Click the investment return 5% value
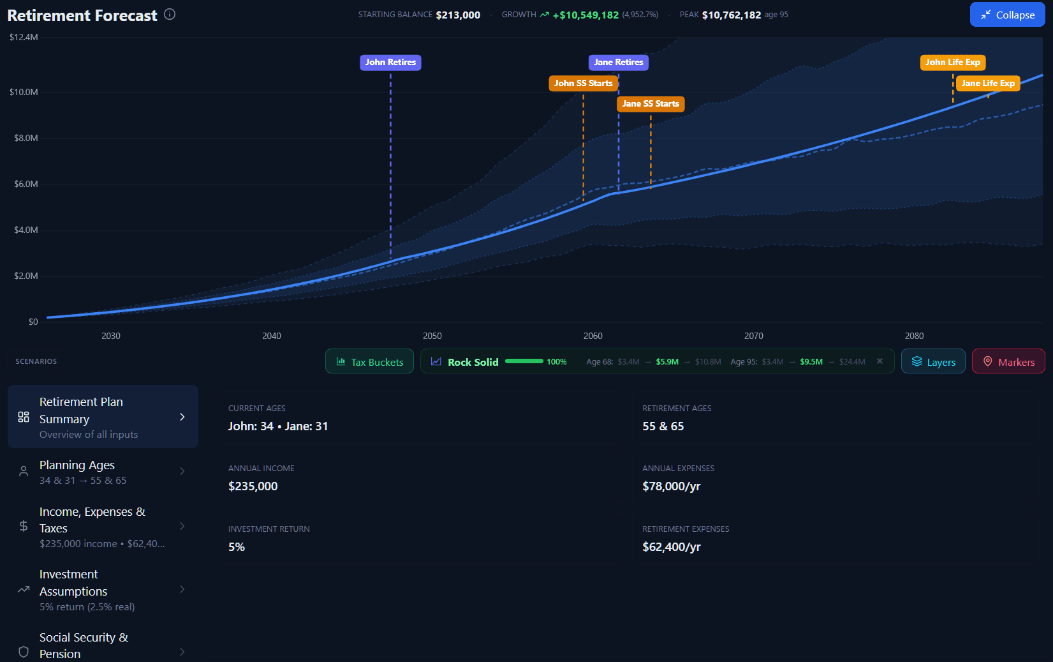Viewport: 1053px width, 662px height. 237,547
